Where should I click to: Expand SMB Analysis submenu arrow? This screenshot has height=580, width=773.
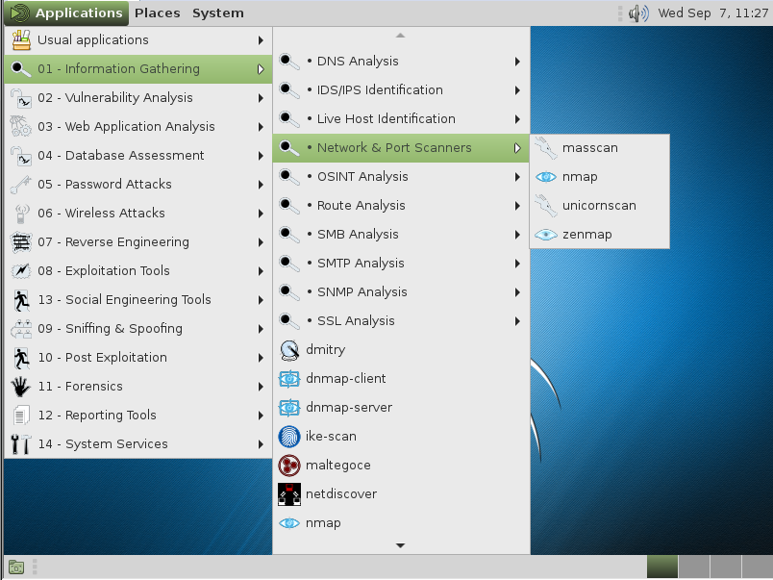point(517,235)
